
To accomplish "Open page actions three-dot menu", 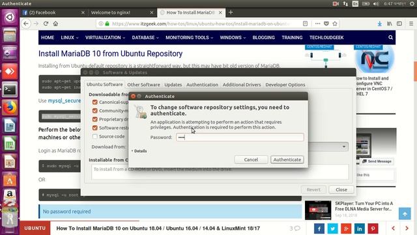I will tap(317, 23).
